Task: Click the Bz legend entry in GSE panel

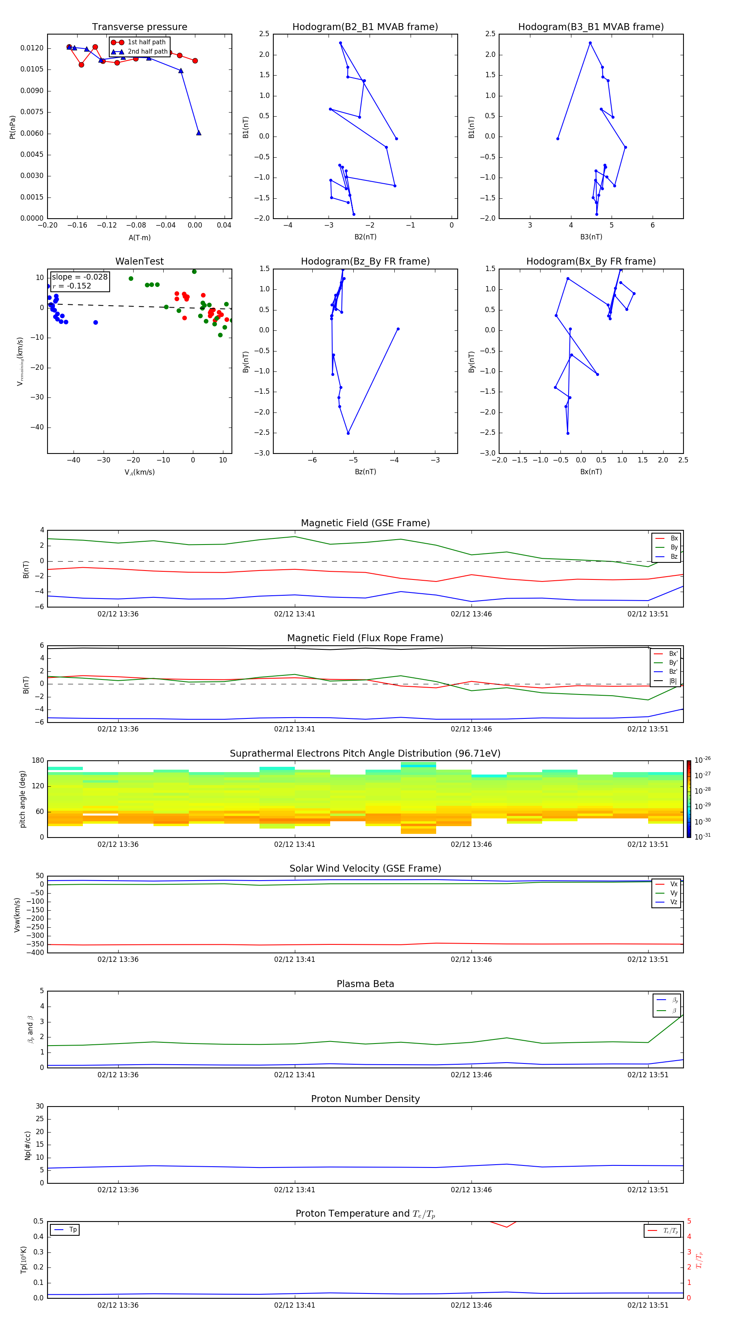Action: pos(666,556)
